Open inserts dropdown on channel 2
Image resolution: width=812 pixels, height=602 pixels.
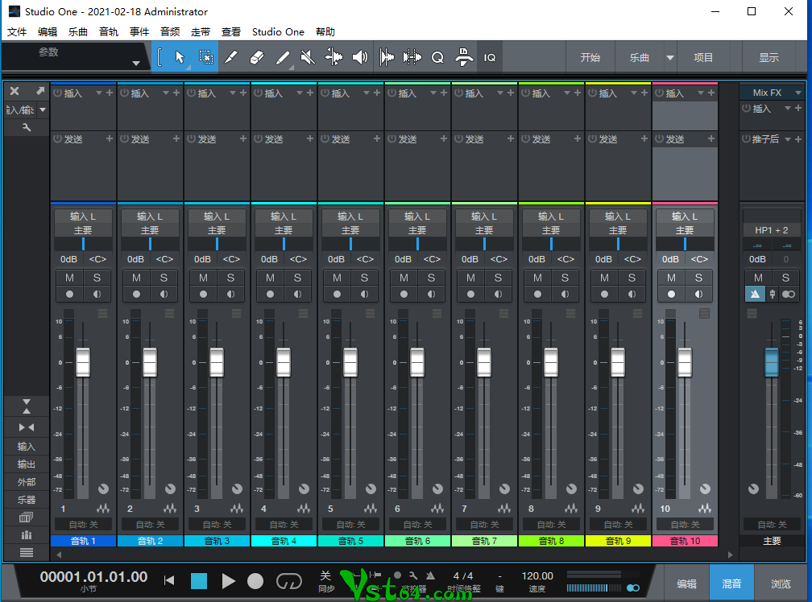166,93
